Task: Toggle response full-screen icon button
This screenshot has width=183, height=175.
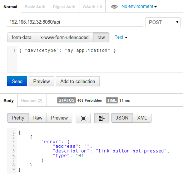Action: click(x=83, y=118)
